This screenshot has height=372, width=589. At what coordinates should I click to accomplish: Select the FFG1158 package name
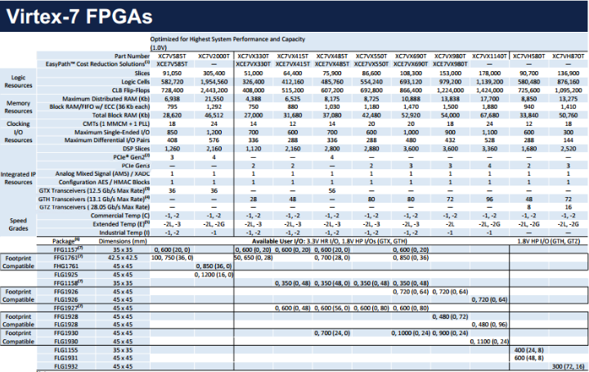pyautogui.click(x=68, y=283)
